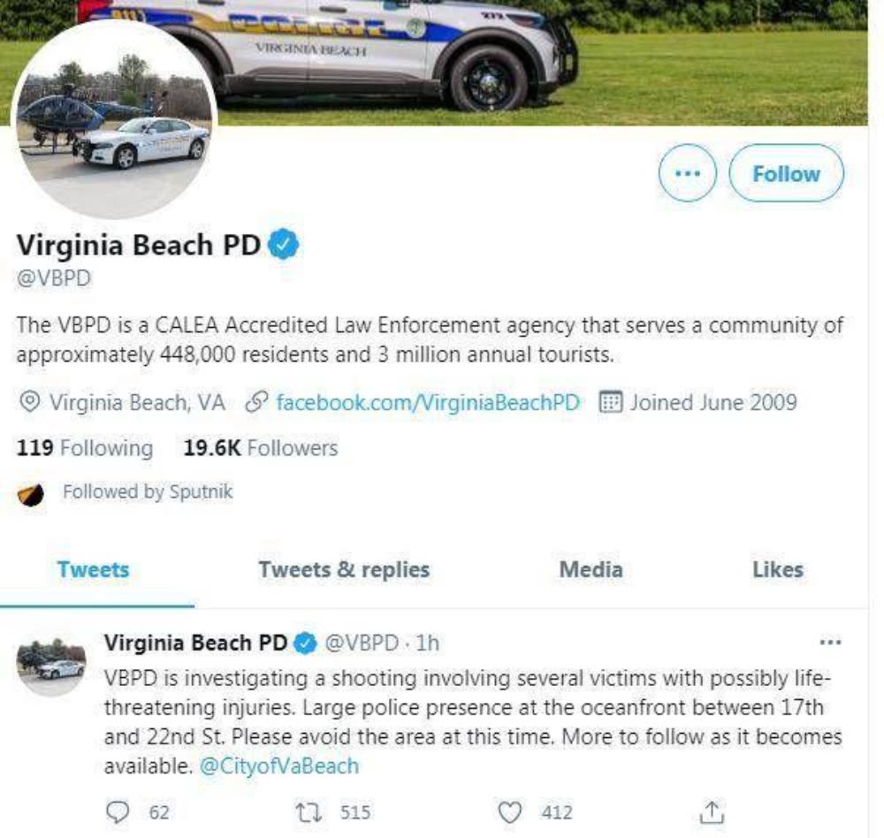Open the Tweets & replies tab
The width and height of the screenshot is (884, 838).
coord(344,570)
